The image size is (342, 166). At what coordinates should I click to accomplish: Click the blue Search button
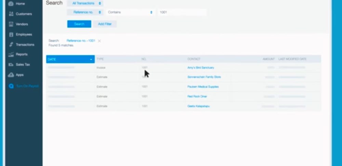point(79,24)
